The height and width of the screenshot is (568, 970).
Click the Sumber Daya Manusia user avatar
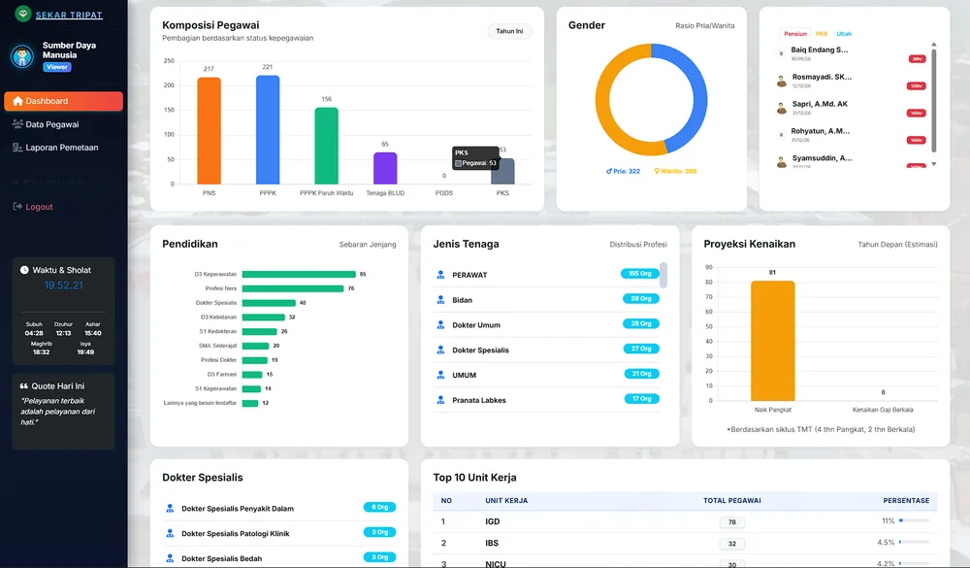coord(22,56)
